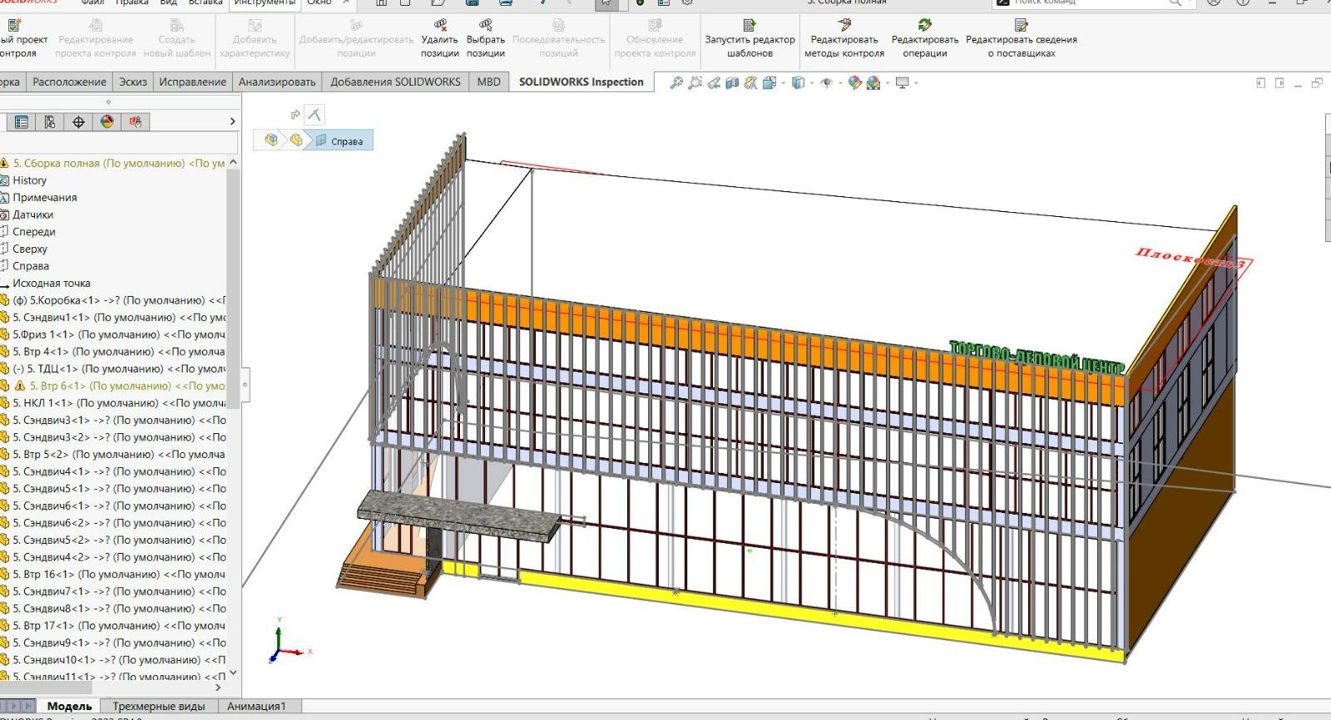Image resolution: width=1331 pixels, height=720 pixels.
Task: Open Редактировать сведения о поставщиках
Action: coord(1021,39)
